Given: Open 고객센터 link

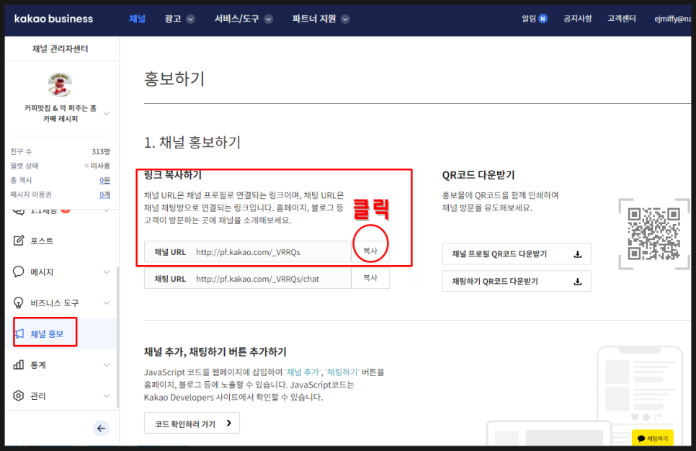Looking at the screenshot, I should click(x=621, y=19).
